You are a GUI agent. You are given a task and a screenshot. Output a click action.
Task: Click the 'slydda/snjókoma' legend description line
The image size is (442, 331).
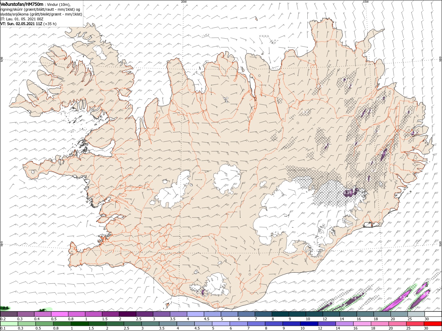click(41, 14)
